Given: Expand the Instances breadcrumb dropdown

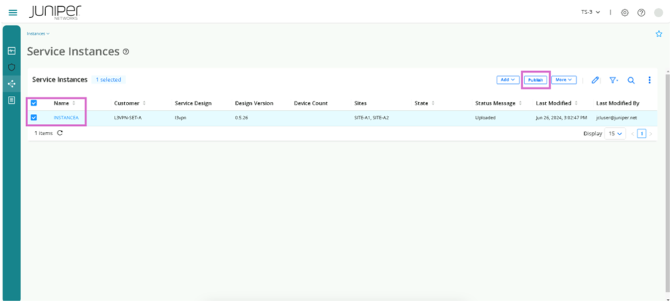Looking at the screenshot, I should (x=38, y=33).
